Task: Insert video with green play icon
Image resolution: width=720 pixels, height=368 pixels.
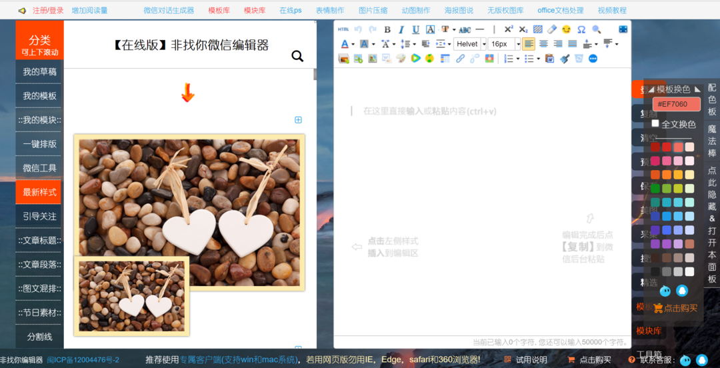Action: point(415,59)
